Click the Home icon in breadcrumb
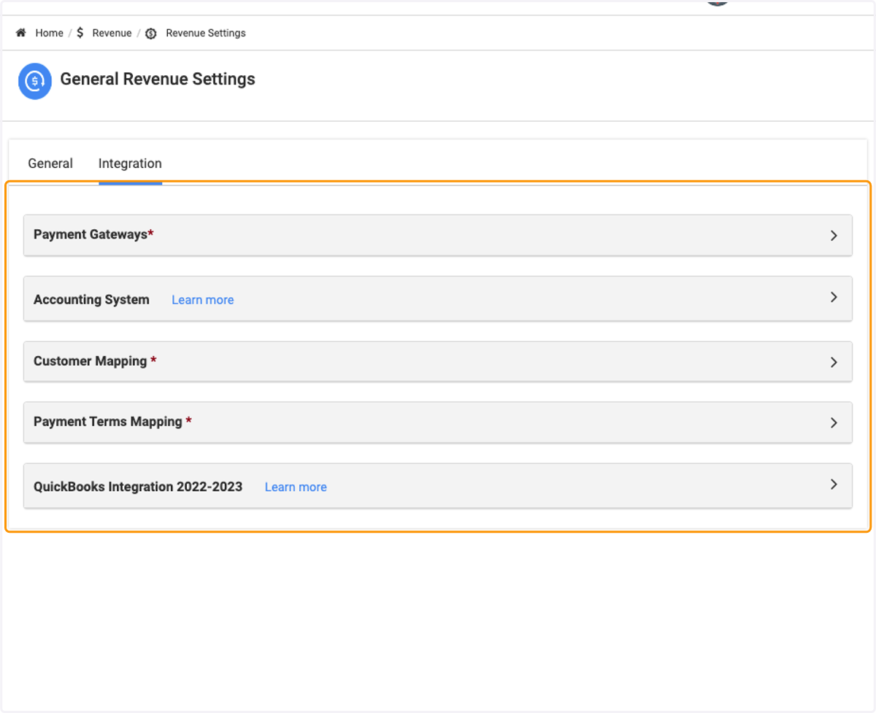Screen dimensions: 876x713 21,33
